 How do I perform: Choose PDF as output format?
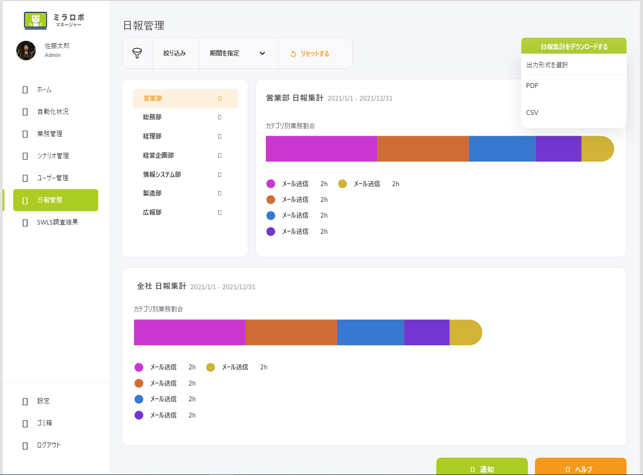(x=532, y=85)
